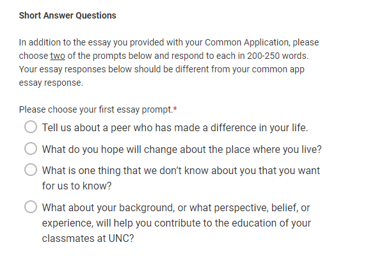Click the "essay response." closing line
The height and width of the screenshot is (256, 377).
[51, 83]
